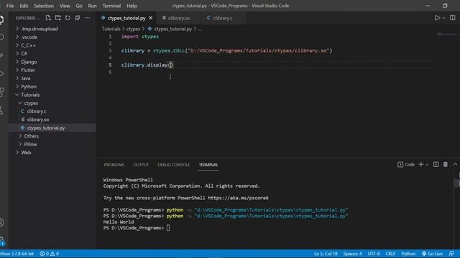
Task: Open the Selection menu
Action: point(44,6)
